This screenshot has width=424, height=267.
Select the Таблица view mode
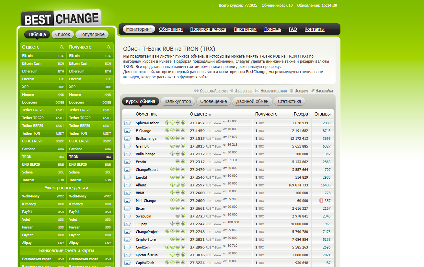37,34
